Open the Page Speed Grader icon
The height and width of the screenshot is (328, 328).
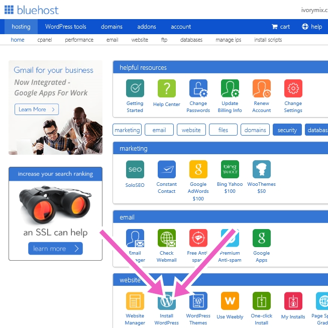pos(322,301)
